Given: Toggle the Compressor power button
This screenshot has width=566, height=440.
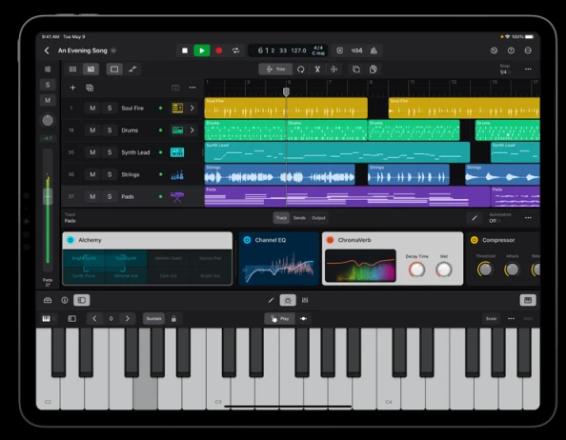Looking at the screenshot, I should 475,240.
